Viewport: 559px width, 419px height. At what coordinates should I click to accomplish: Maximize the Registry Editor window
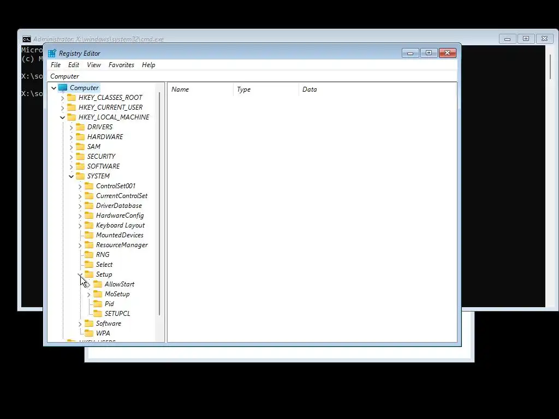429,53
